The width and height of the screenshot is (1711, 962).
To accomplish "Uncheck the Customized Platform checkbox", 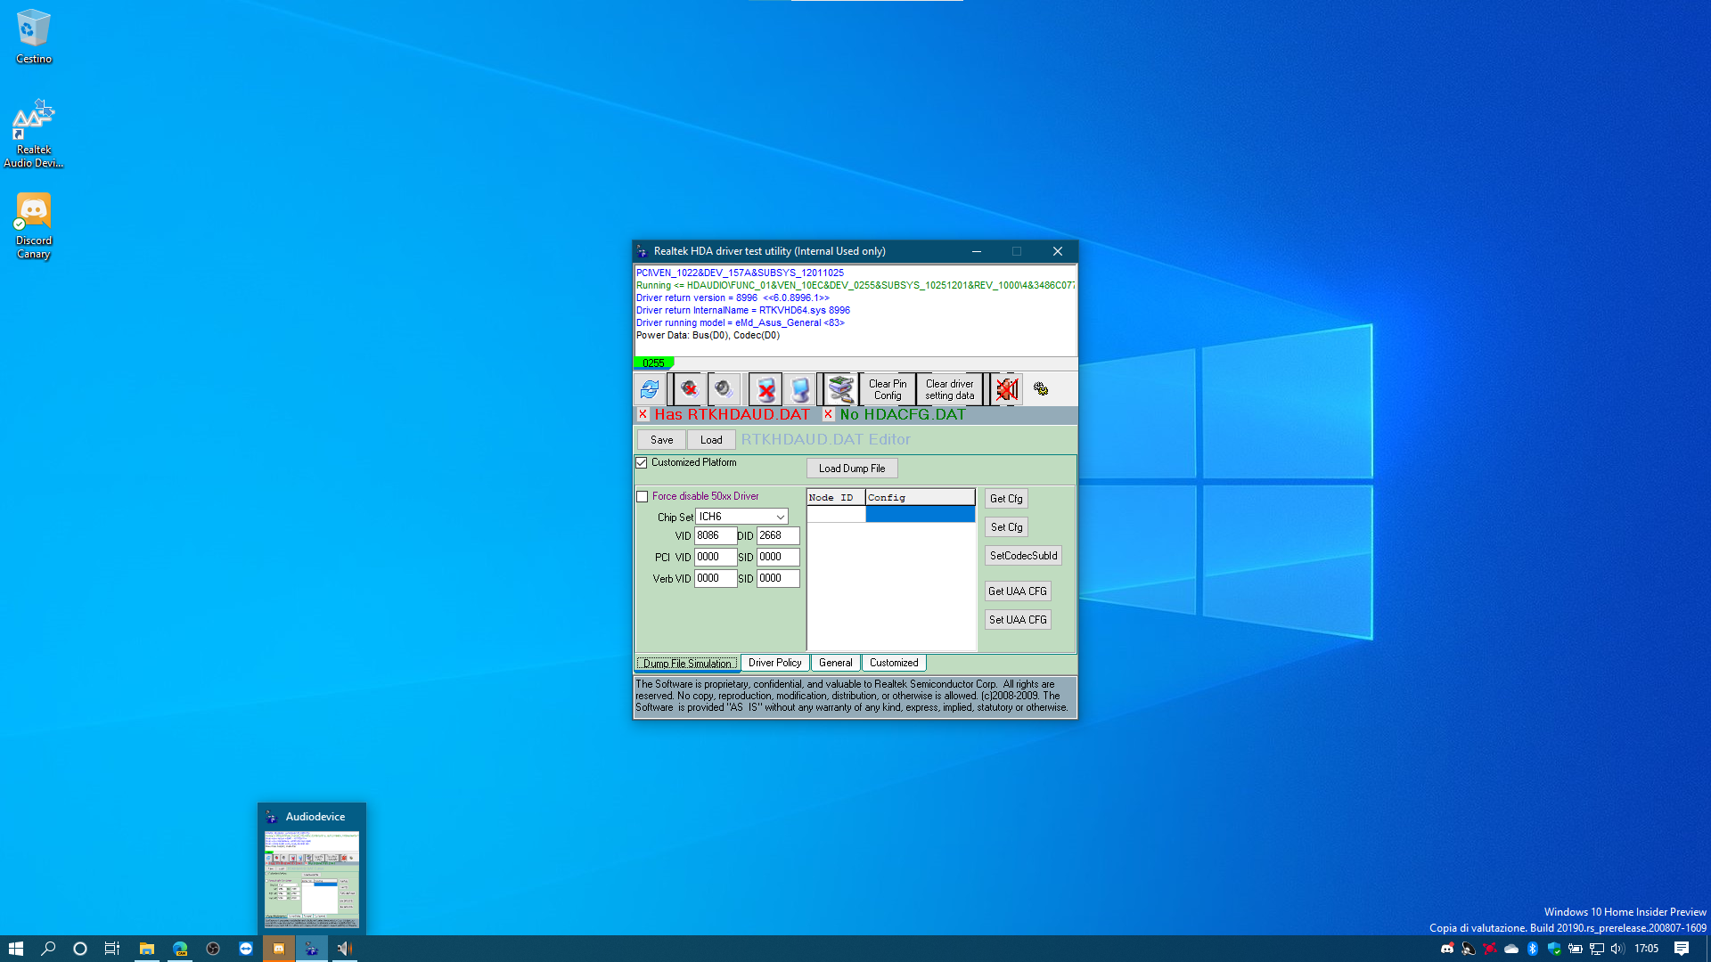I will (642, 463).
